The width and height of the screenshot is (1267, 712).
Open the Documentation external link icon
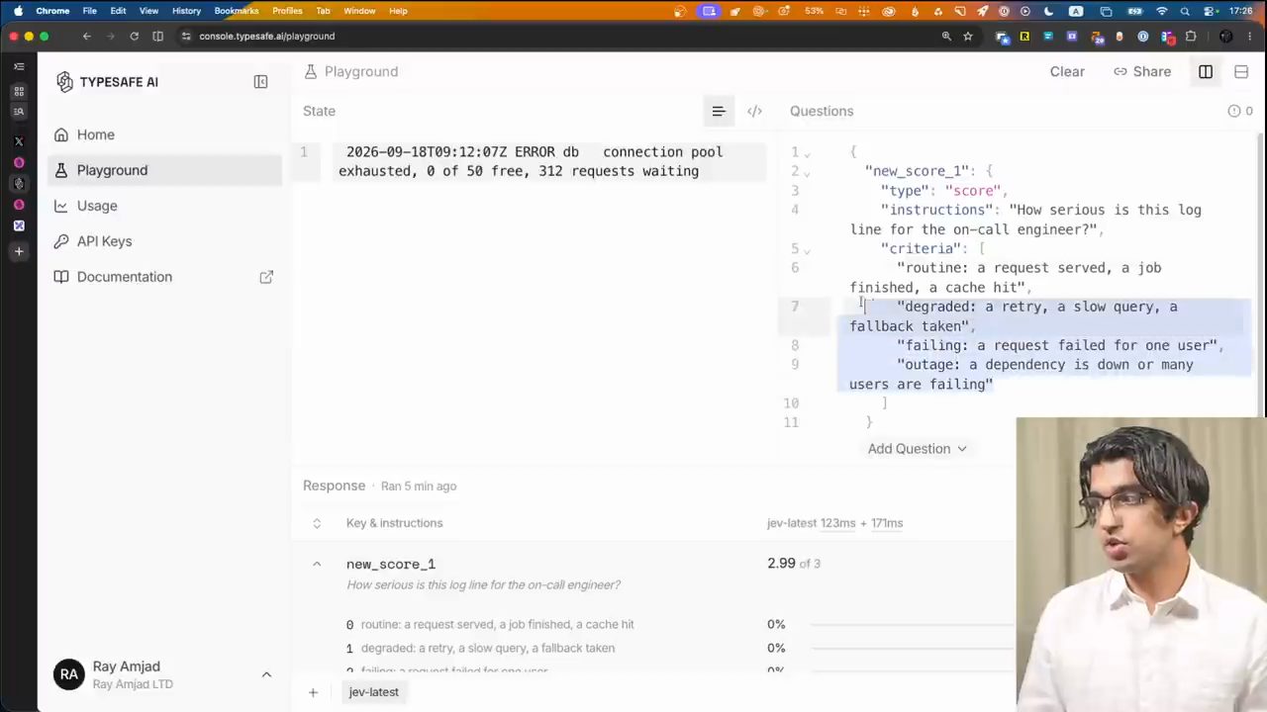[266, 277]
